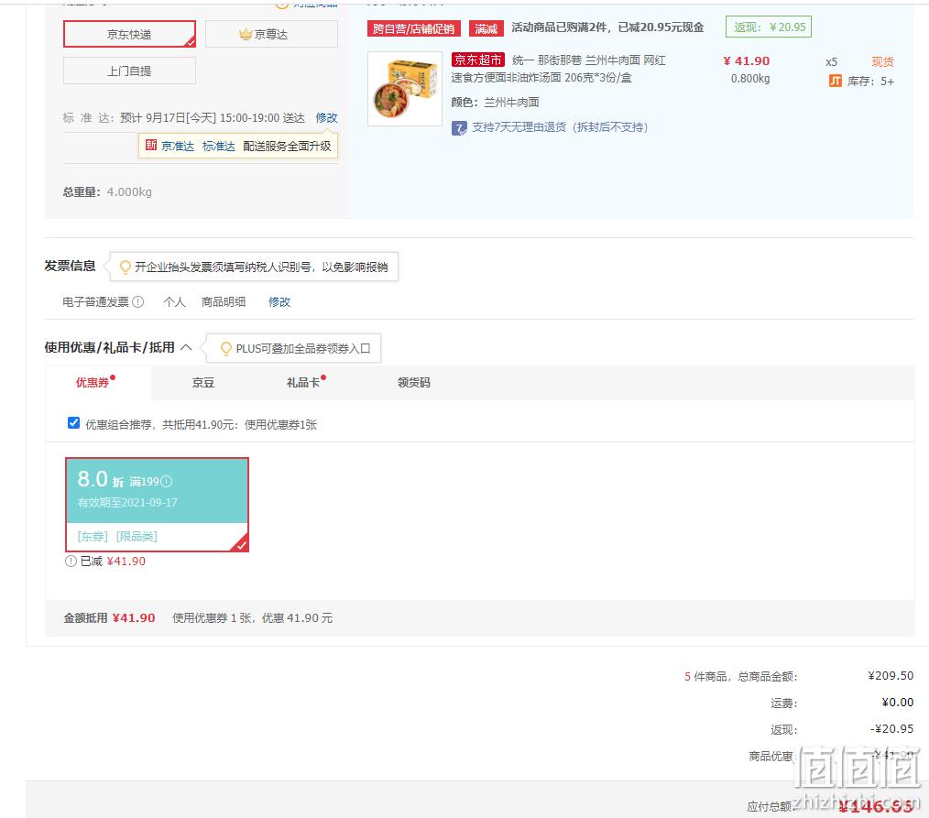
Task: Click the 运费 value ¥0.00
Action: pos(897,703)
